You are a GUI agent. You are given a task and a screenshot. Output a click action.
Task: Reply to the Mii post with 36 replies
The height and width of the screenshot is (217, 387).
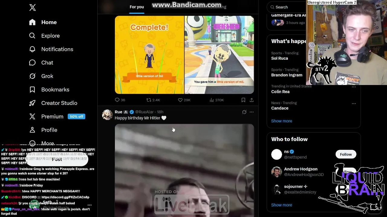pyautogui.click(x=120, y=100)
